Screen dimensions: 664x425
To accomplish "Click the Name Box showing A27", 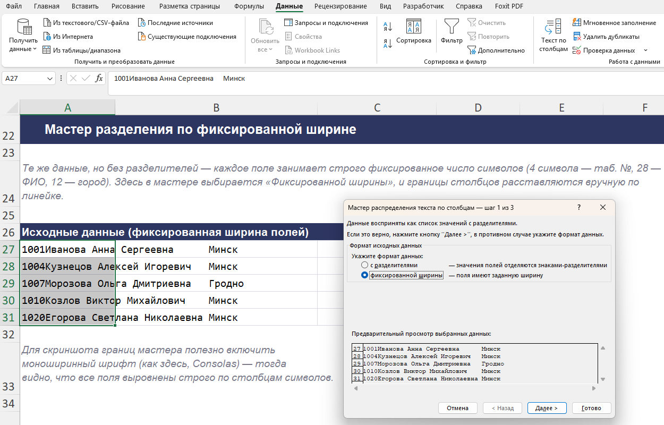I will [x=24, y=79].
